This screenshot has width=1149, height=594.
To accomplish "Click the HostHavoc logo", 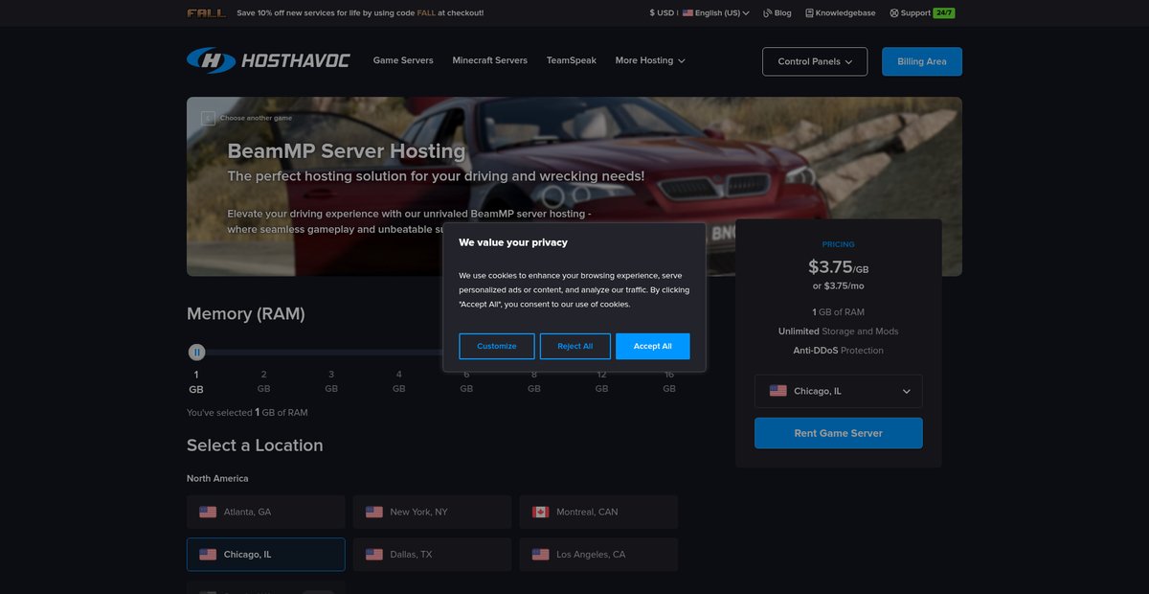I will click(268, 60).
